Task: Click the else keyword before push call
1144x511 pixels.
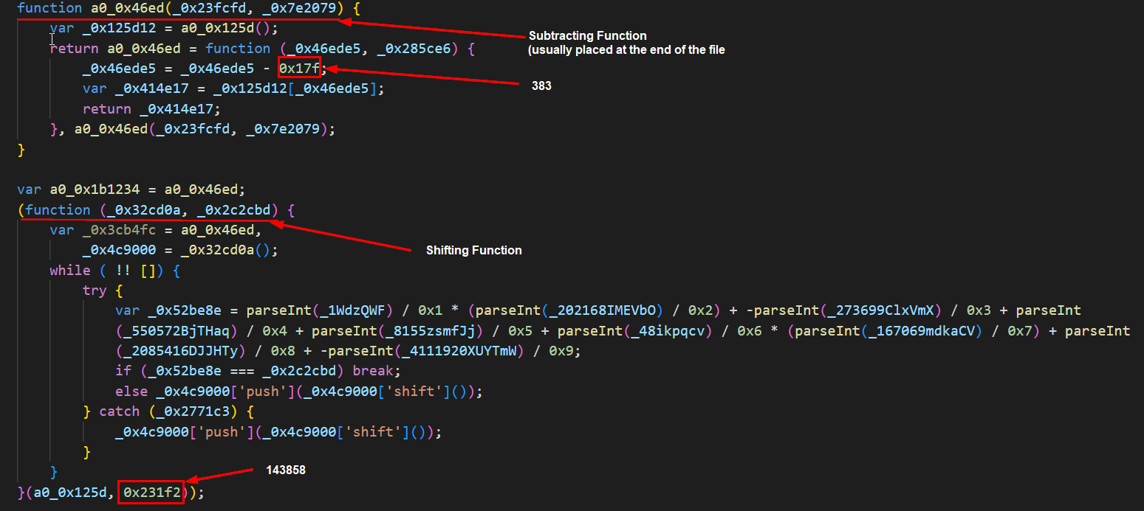Action: click(x=131, y=392)
